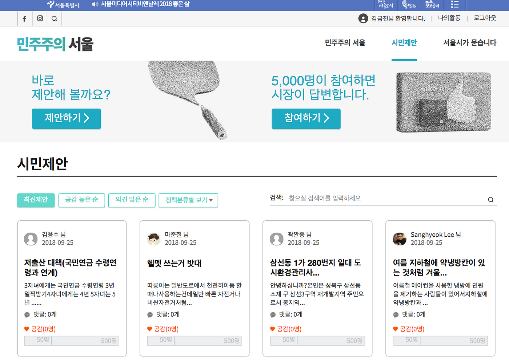Click the magnifier icon beside Instagram
The width and height of the screenshot is (509, 363).
tap(55, 19)
